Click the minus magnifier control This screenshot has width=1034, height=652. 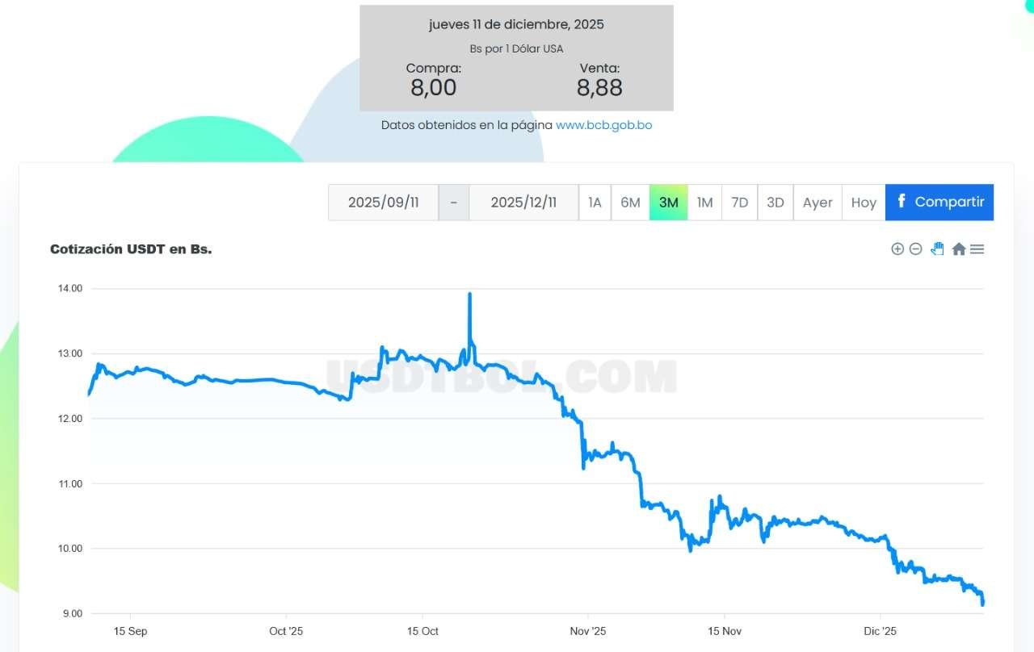[915, 249]
